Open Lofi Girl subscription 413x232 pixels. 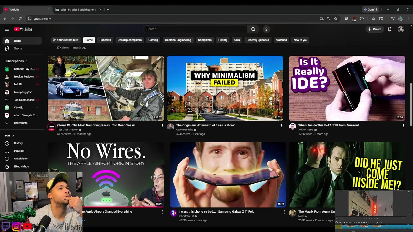click(x=22, y=84)
